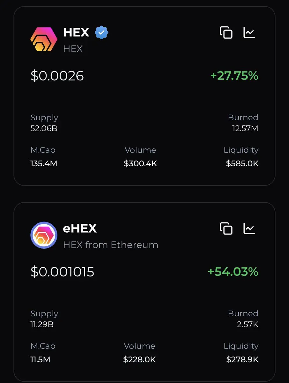The height and width of the screenshot is (383, 289).
Task: Tap the eHEX liquidity value $278.9K
Action: (x=242, y=360)
